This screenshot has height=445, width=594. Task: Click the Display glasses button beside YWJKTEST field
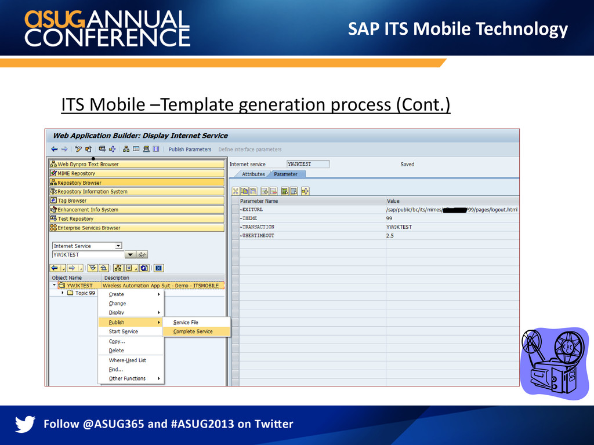142,255
